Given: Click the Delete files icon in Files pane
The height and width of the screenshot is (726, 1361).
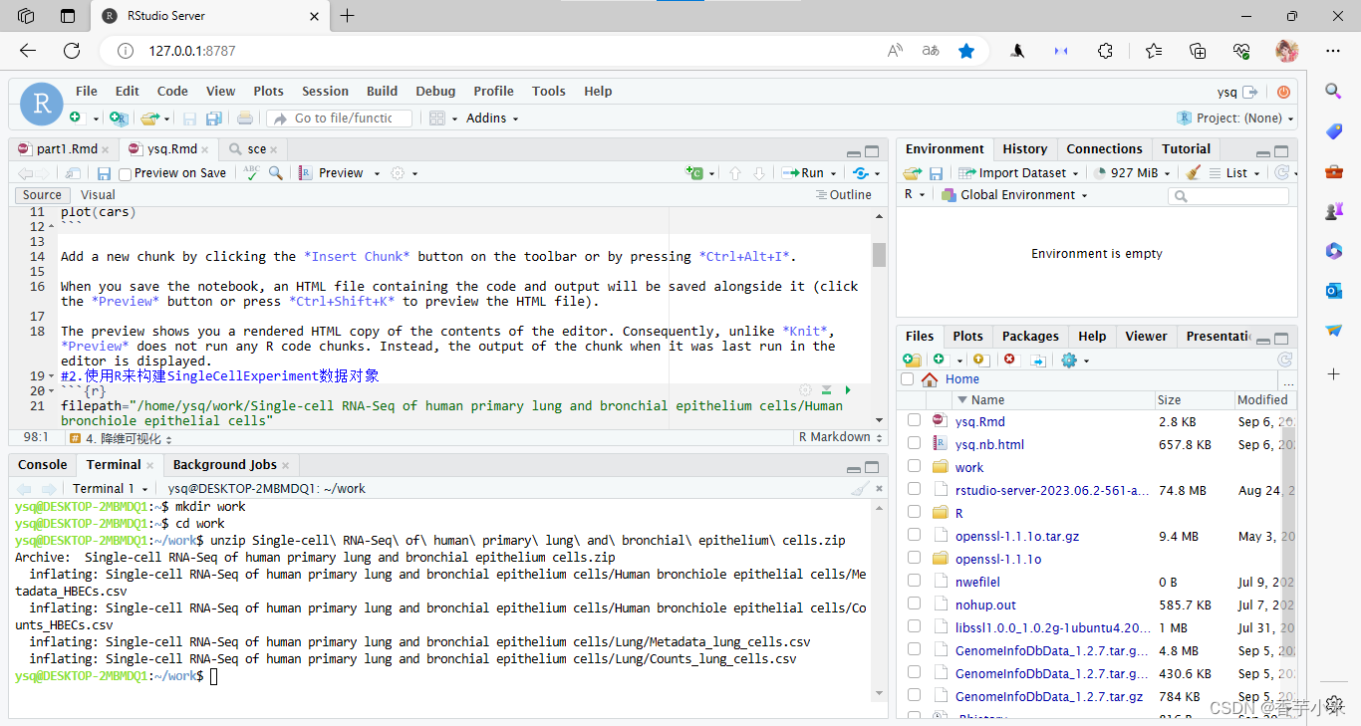Looking at the screenshot, I should (x=1009, y=360).
